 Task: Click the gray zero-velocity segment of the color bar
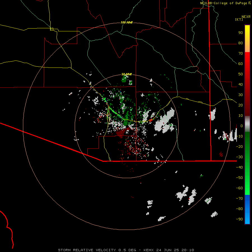247,124
